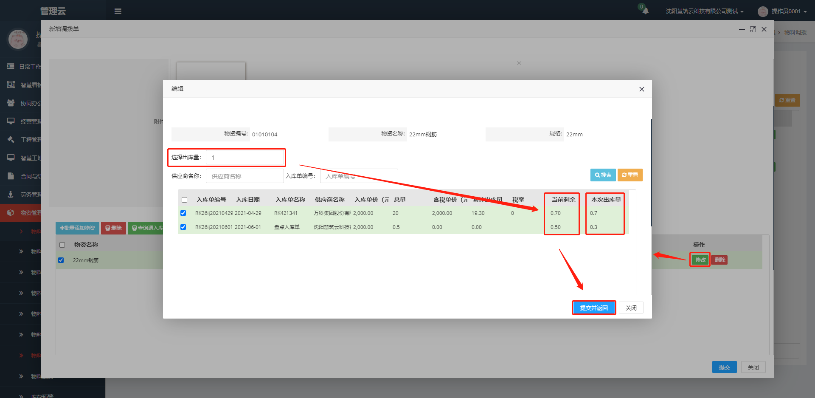Click the 管理云 logo text
This screenshot has width=815, height=398.
(x=53, y=11)
